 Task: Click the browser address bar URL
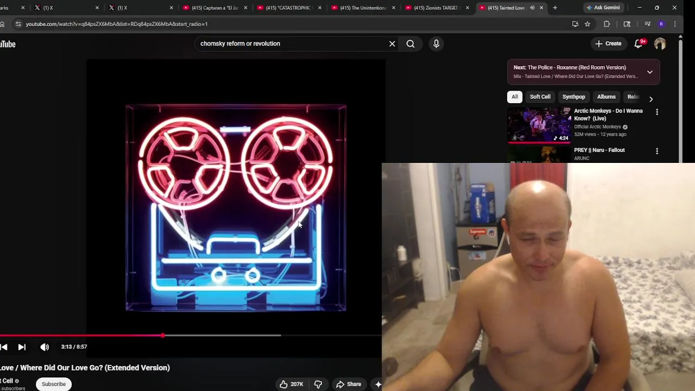(x=117, y=24)
